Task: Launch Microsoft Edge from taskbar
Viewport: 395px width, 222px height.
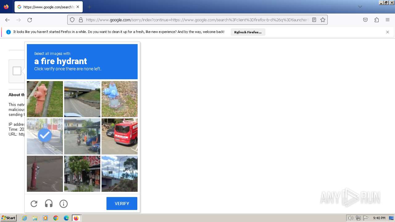Action: click(66, 218)
